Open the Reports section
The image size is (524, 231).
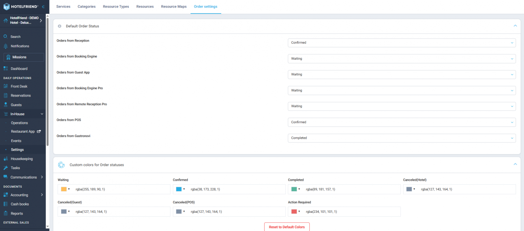click(17, 213)
